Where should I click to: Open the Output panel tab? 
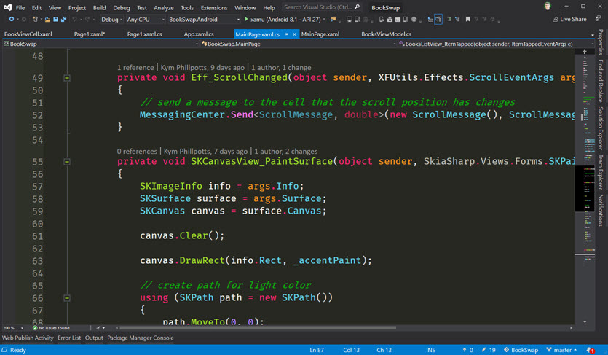click(94, 338)
